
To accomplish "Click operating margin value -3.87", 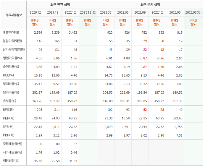I will tap(143, 58).
